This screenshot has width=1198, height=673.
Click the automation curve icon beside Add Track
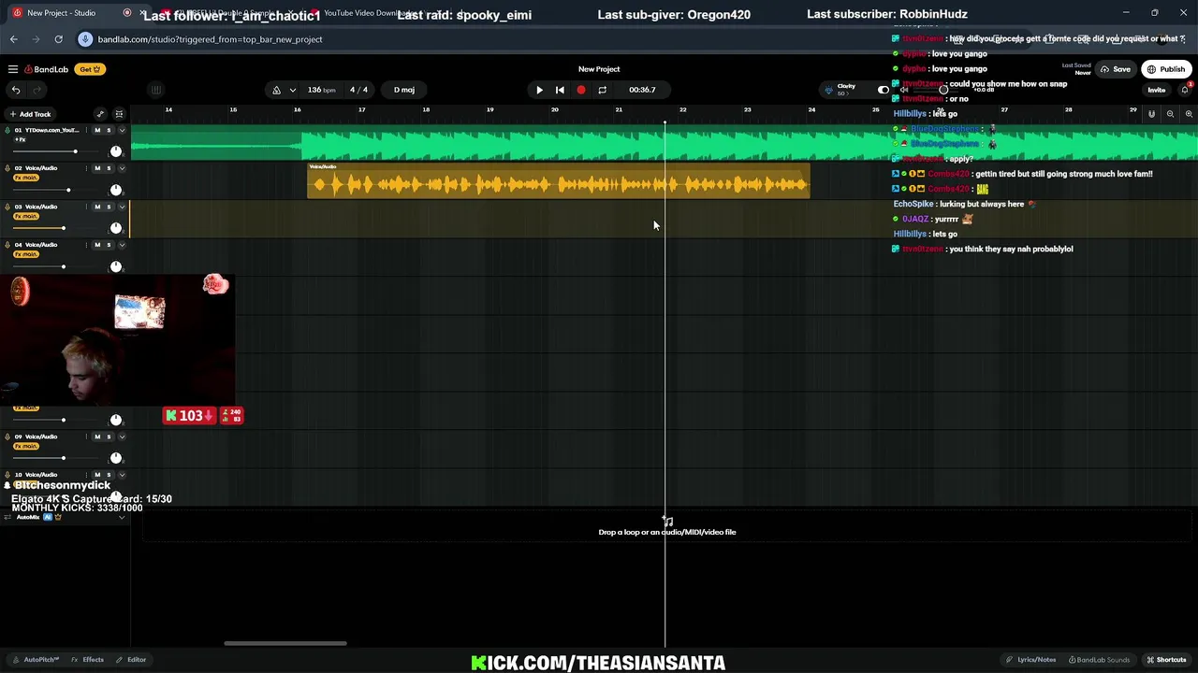coord(100,114)
